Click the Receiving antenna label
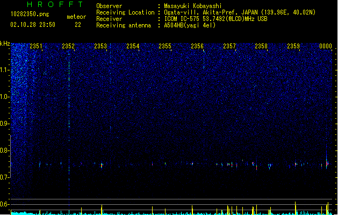This screenshot has height=215, width=338. (x=124, y=25)
